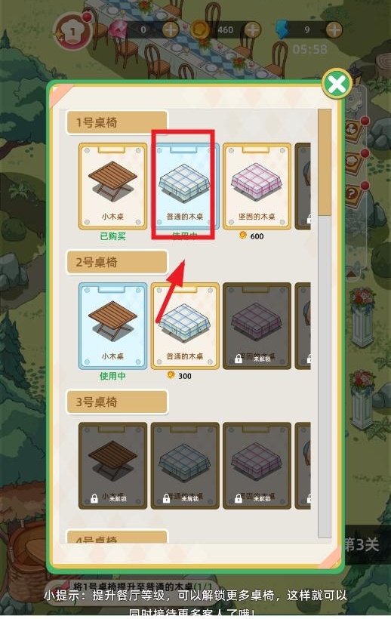Tap locked 小木桌 under 3号桌椅
The height and width of the screenshot is (619, 391).
point(112,466)
